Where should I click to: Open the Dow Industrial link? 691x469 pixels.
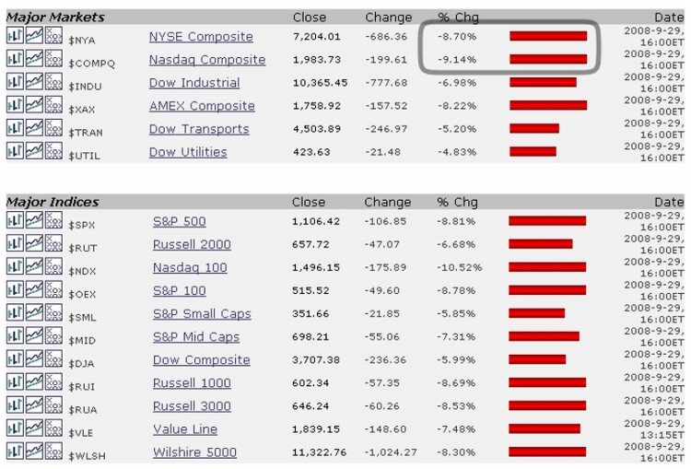[195, 83]
